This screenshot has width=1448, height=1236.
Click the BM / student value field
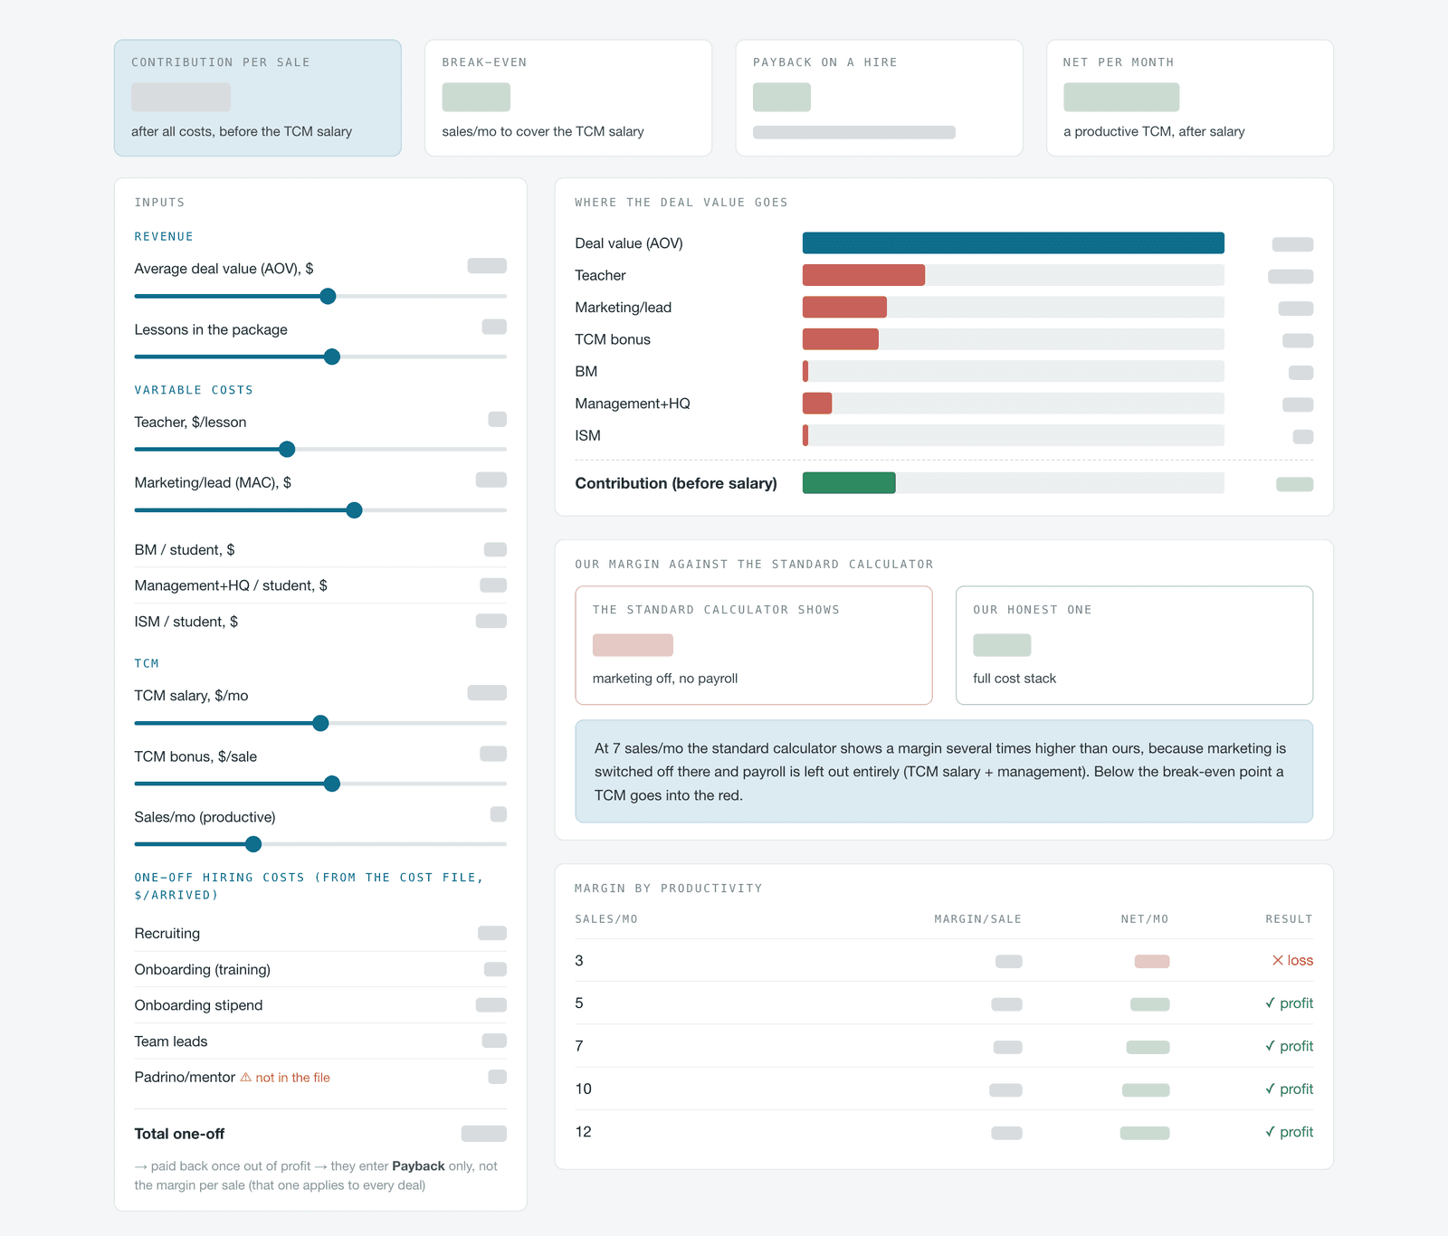pos(495,549)
